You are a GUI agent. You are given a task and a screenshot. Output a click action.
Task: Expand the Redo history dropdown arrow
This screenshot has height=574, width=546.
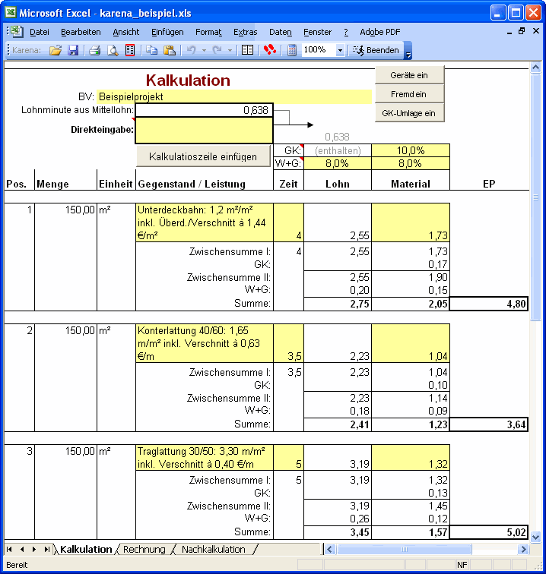[x=230, y=50]
